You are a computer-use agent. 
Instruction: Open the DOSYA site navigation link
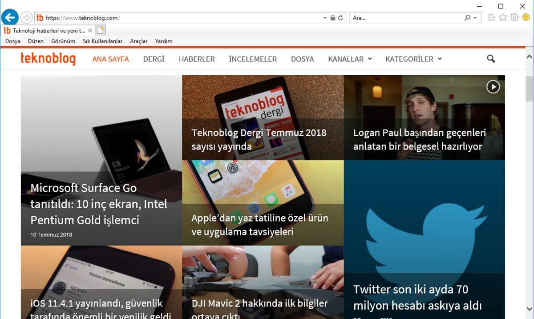303,59
